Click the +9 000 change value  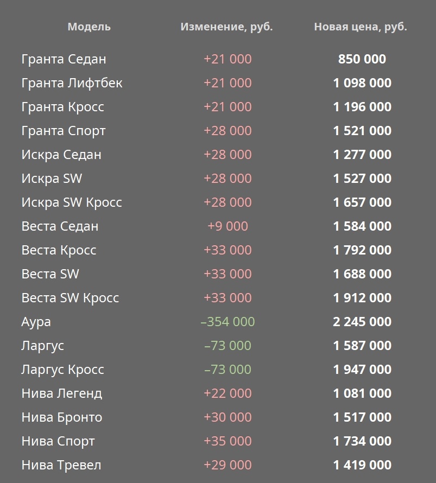[x=228, y=226]
